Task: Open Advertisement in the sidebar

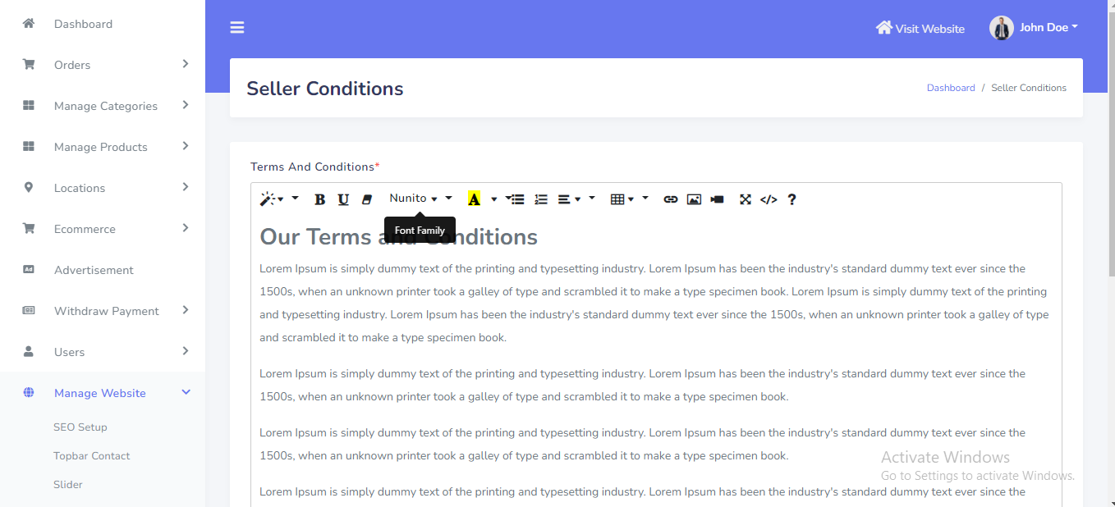Action: point(94,270)
